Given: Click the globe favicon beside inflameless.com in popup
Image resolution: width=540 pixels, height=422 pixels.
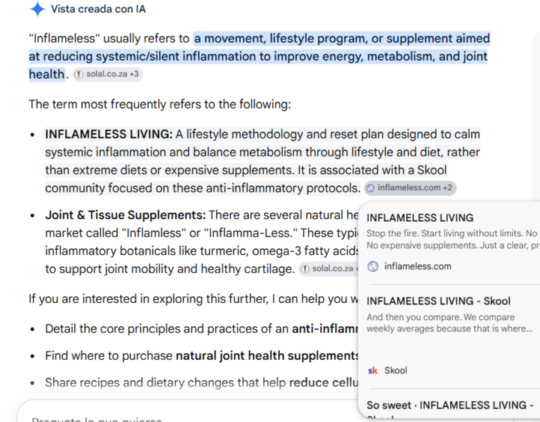Looking at the screenshot, I should 373,266.
